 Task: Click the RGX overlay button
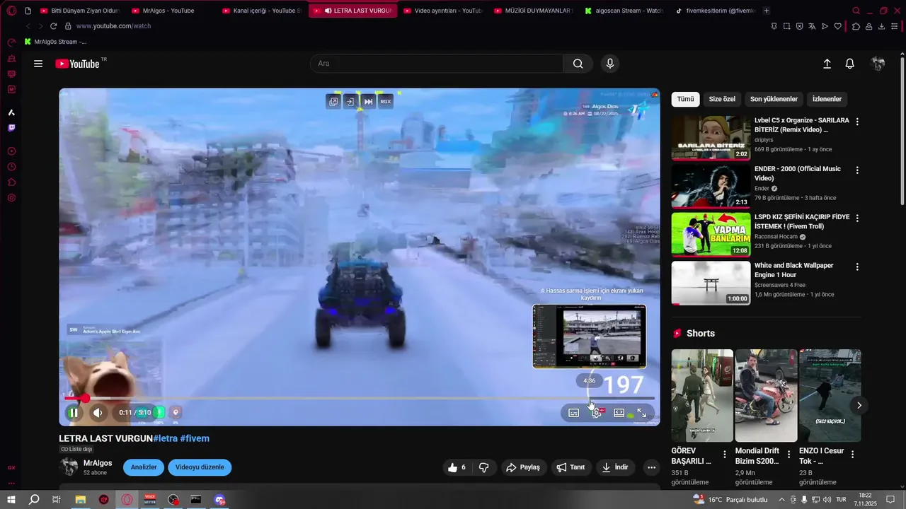click(x=386, y=102)
